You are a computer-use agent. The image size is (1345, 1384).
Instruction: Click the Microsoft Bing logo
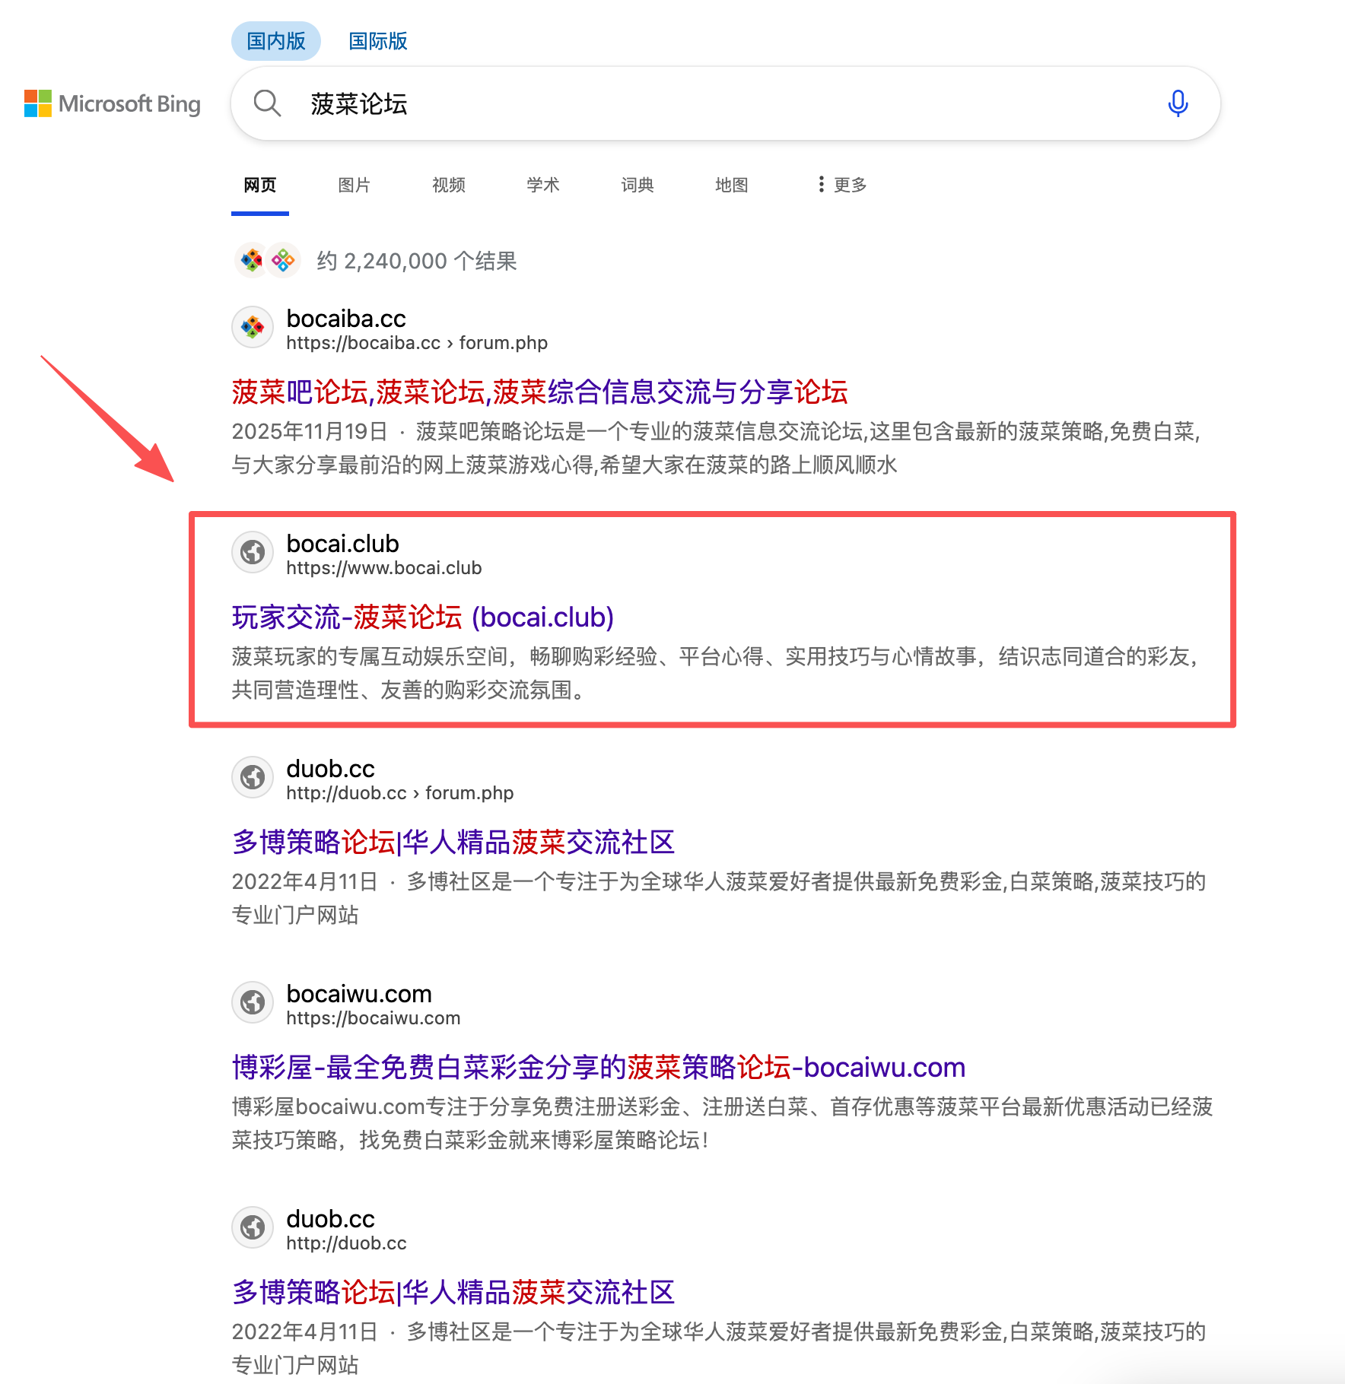tap(113, 103)
